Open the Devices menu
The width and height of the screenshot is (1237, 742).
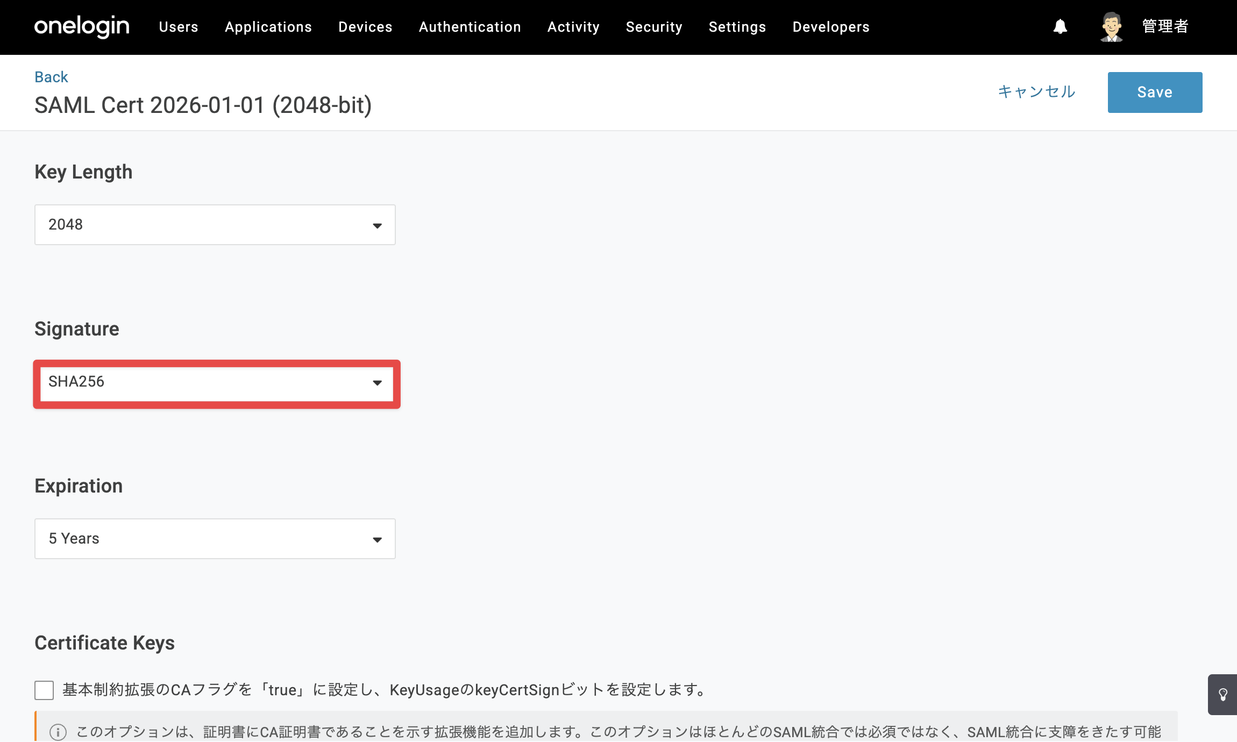(x=365, y=27)
